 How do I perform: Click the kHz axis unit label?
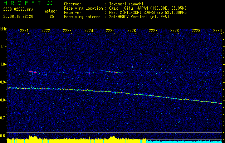click(3, 29)
